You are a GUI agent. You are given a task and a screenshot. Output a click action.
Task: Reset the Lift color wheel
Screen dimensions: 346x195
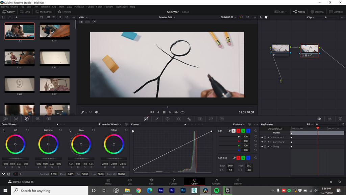tap(28, 130)
